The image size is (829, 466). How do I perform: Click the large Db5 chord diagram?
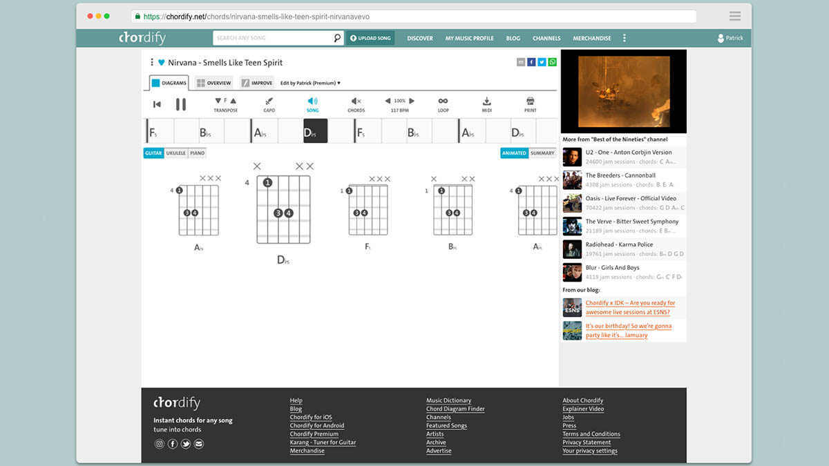click(x=283, y=214)
